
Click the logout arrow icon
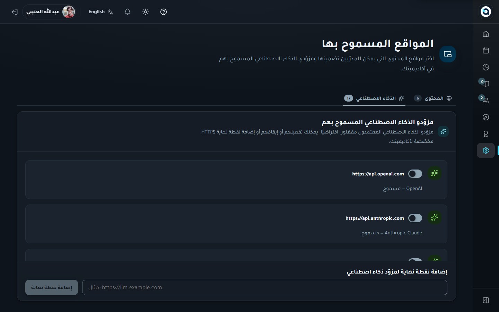pos(15,12)
